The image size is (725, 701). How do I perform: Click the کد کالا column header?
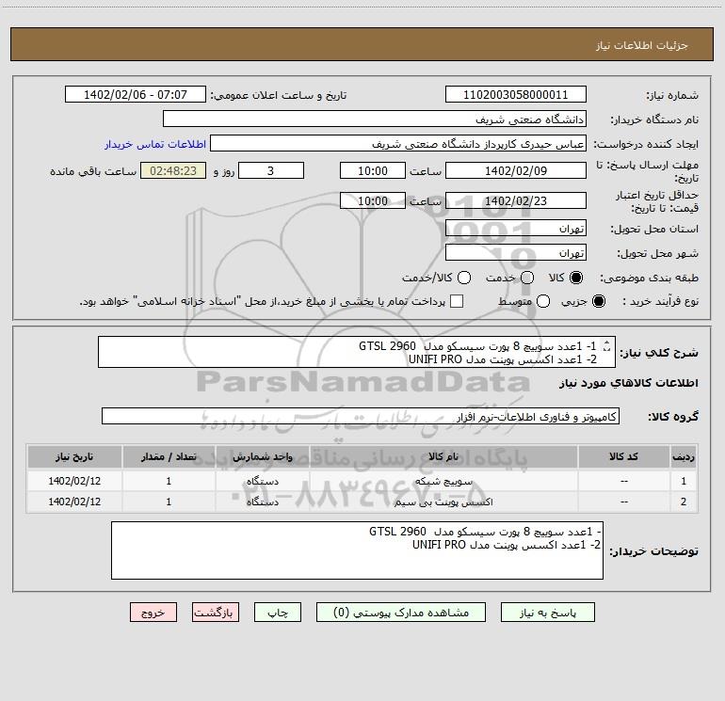[623, 456]
